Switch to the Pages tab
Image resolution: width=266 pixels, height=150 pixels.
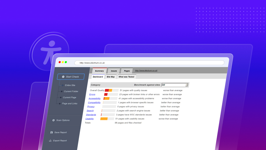[x=127, y=71]
